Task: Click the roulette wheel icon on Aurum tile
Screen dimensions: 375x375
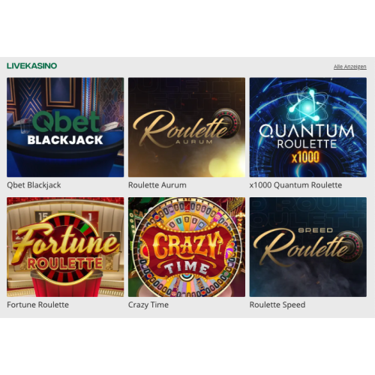Action: pyautogui.click(x=226, y=122)
